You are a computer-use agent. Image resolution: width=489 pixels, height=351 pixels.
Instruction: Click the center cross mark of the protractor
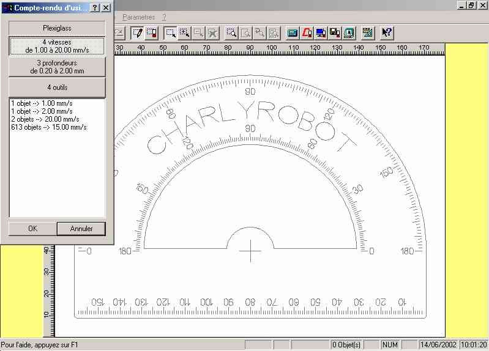click(x=250, y=251)
